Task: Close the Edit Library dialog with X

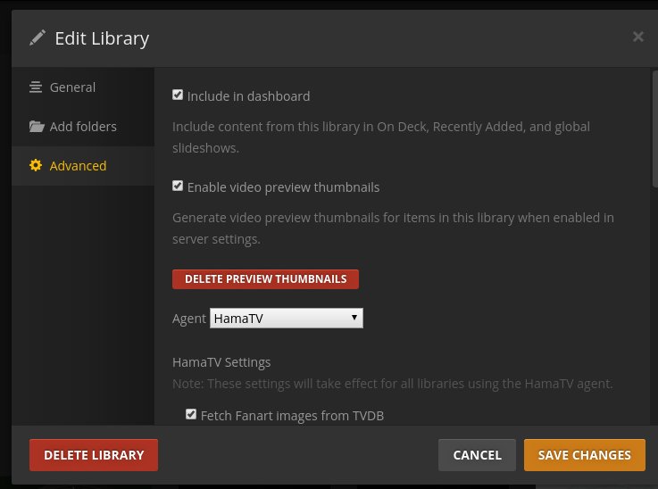Action: (637, 37)
